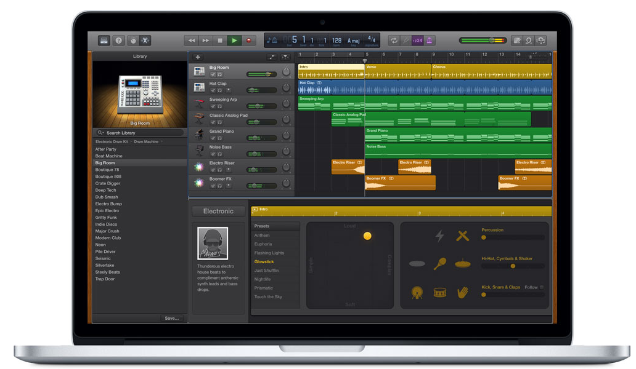Image resolution: width=636 pixels, height=369 pixels.
Task: Open the Scissors editors button
Action: click(x=145, y=41)
